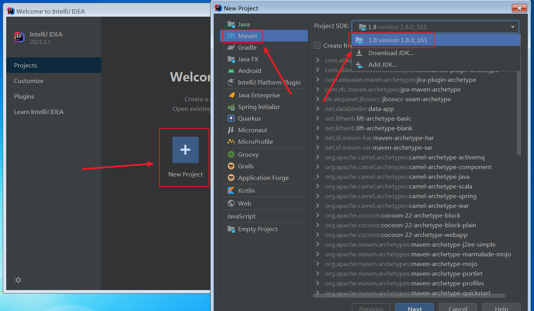Pick the Java FX project type
Viewport: 534px width, 311px height.
click(264, 59)
